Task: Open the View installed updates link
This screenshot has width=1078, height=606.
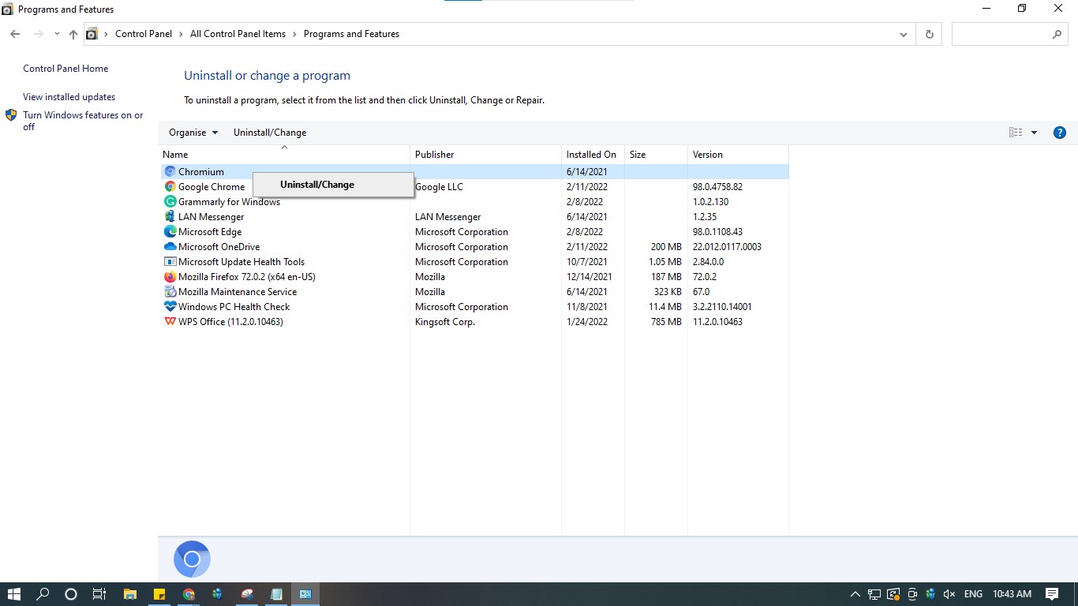Action: coord(69,97)
